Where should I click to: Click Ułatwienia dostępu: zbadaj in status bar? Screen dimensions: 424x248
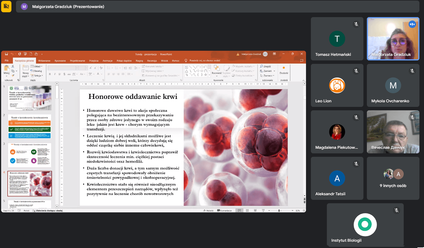[x=47, y=211]
